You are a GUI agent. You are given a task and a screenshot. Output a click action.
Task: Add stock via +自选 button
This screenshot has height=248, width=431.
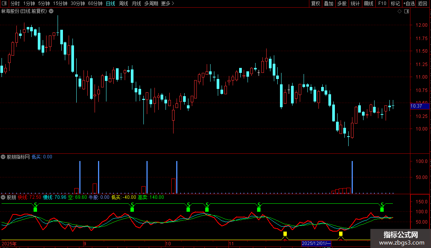coord(409,3)
